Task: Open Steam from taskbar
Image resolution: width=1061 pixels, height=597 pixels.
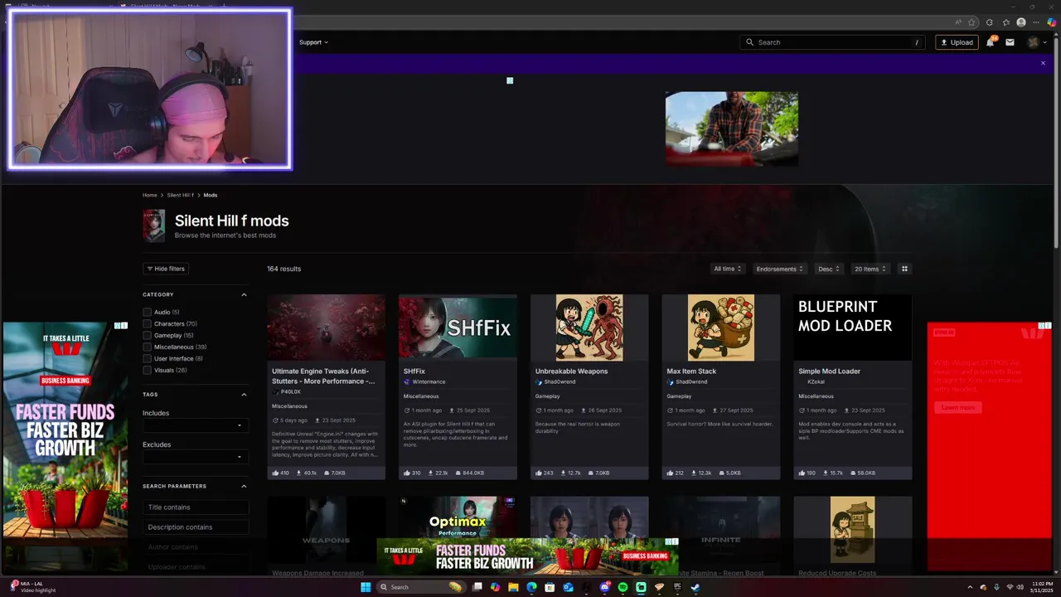Action: (x=695, y=587)
